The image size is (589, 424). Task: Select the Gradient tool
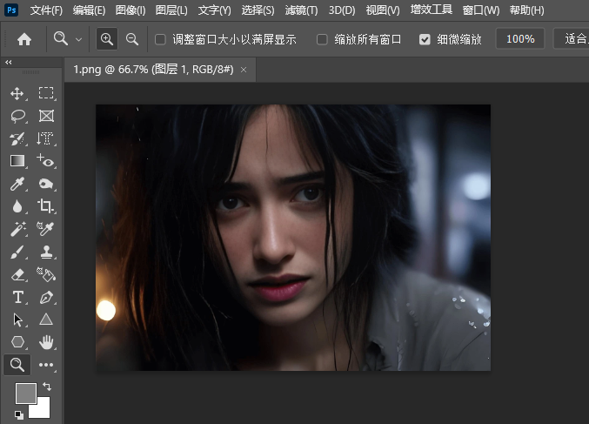pyautogui.click(x=17, y=161)
